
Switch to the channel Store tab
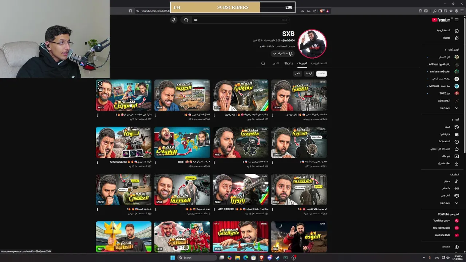(x=276, y=63)
